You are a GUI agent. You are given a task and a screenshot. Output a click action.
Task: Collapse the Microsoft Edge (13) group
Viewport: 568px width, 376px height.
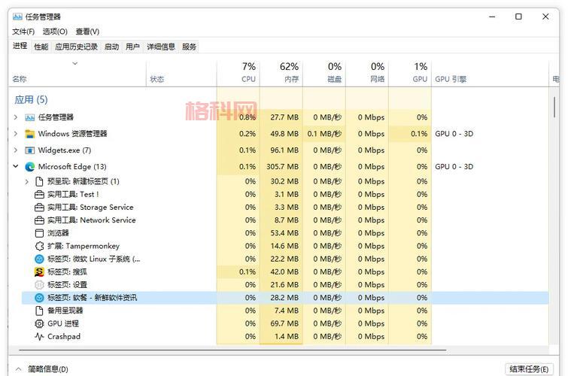point(16,166)
